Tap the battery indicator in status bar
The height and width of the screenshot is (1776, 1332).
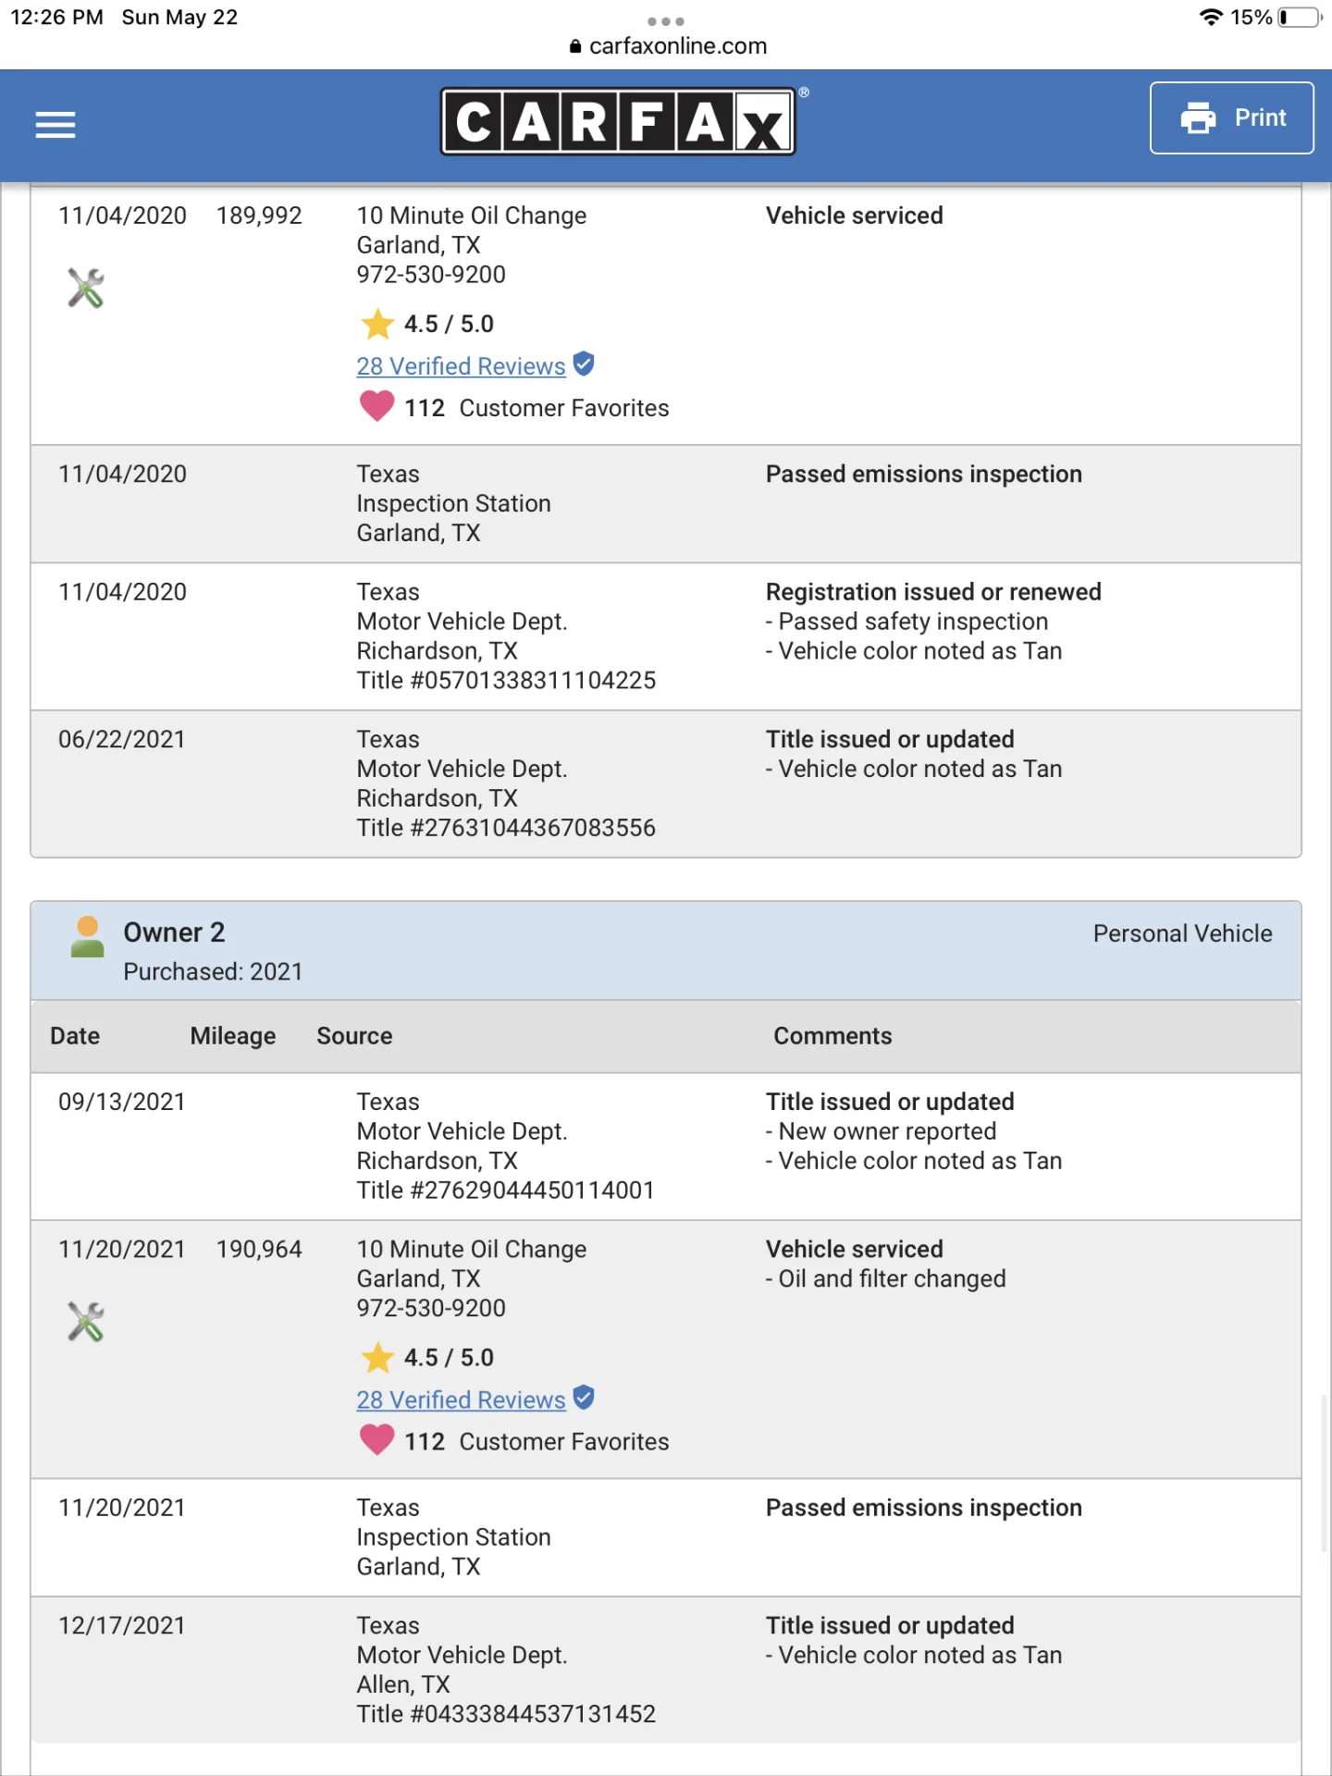coord(1299,18)
